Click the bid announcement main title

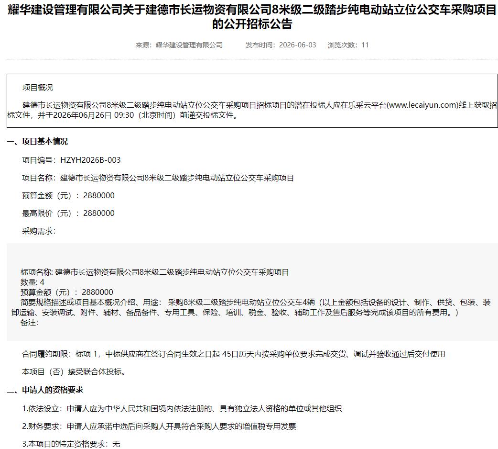(252, 17)
